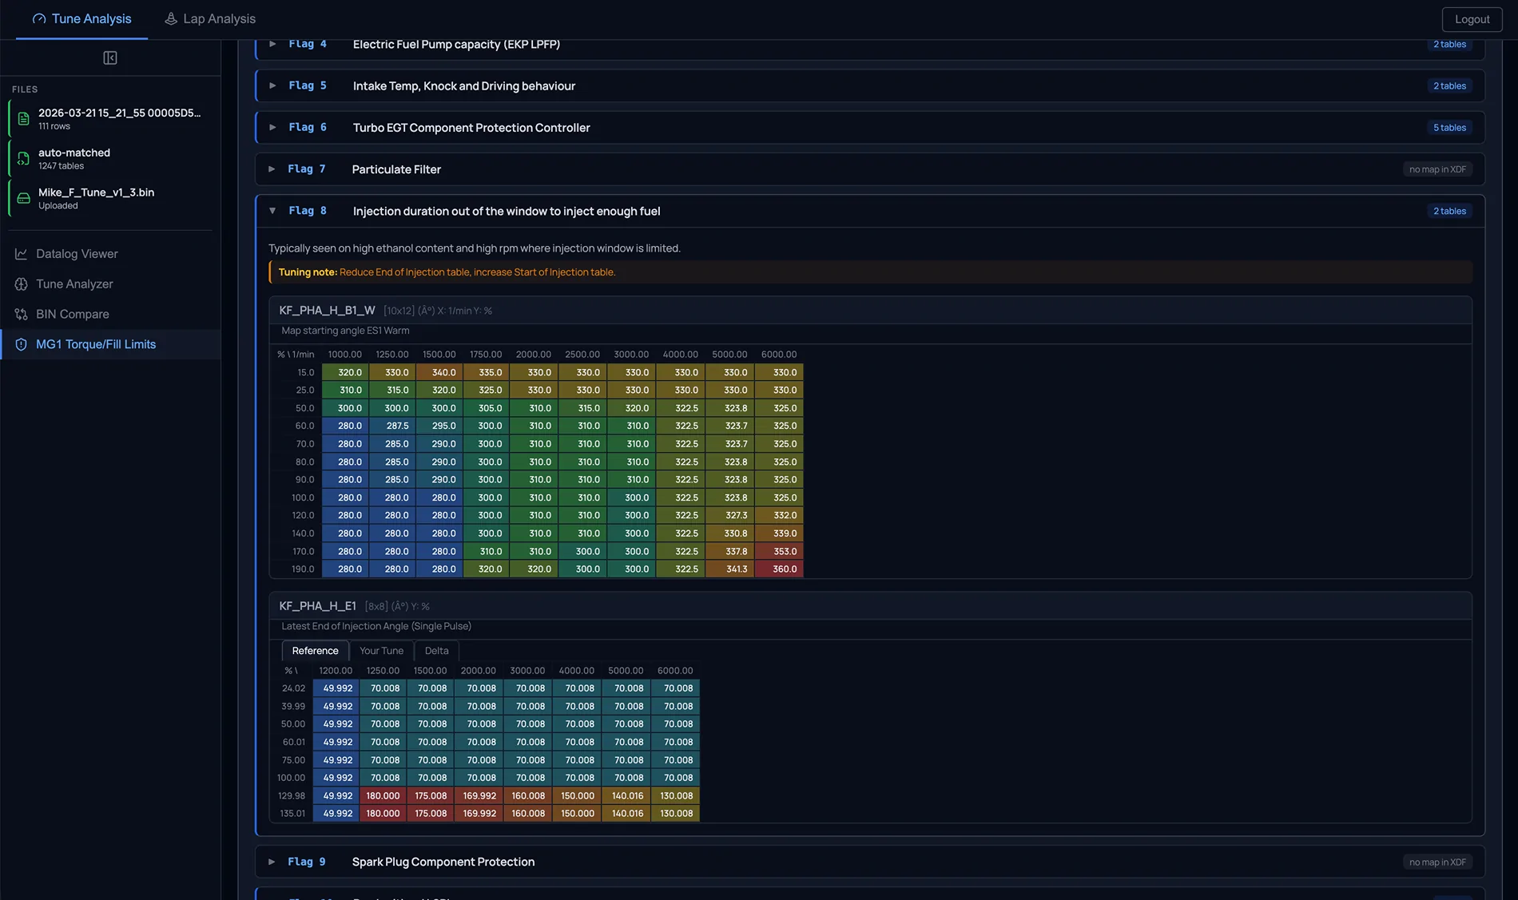Click the Flag 6 '5 tables' badge

pos(1449,127)
